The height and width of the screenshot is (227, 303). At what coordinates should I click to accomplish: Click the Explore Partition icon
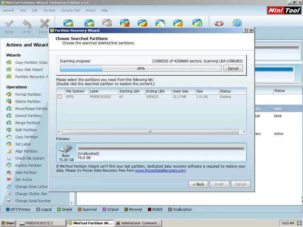tap(9, 166)
